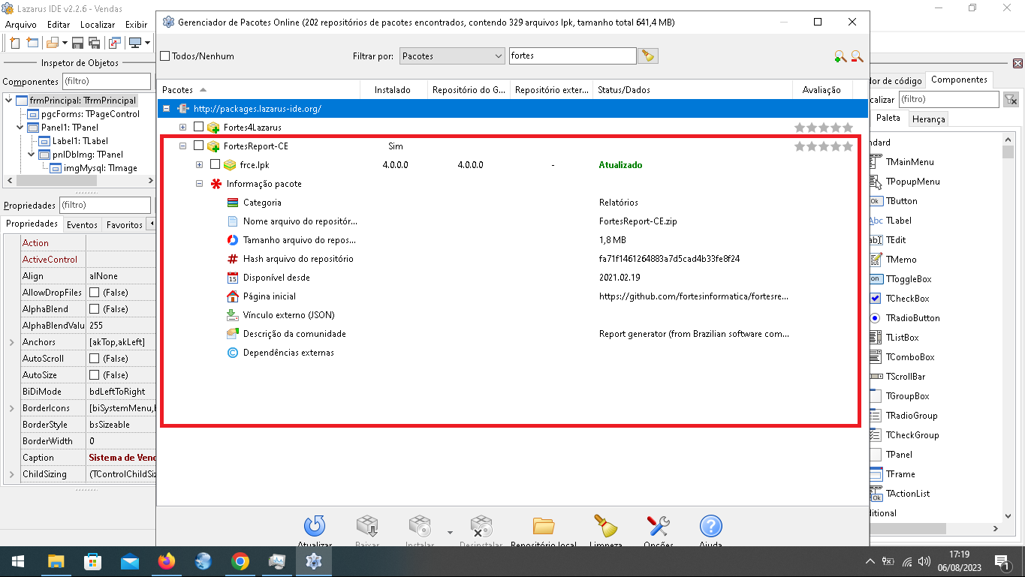
Task: Toggle the AutoSize property checkbox
Action: tap(95, 375)
